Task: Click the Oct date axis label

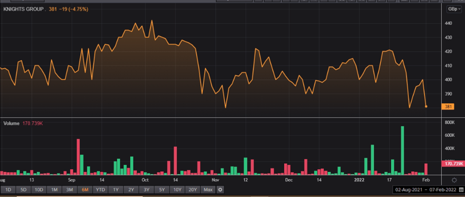Action: [x=145, y=180]
